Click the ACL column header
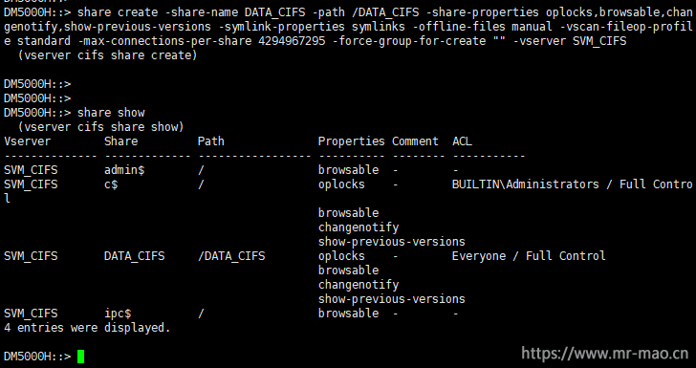 tap(462, 141)
